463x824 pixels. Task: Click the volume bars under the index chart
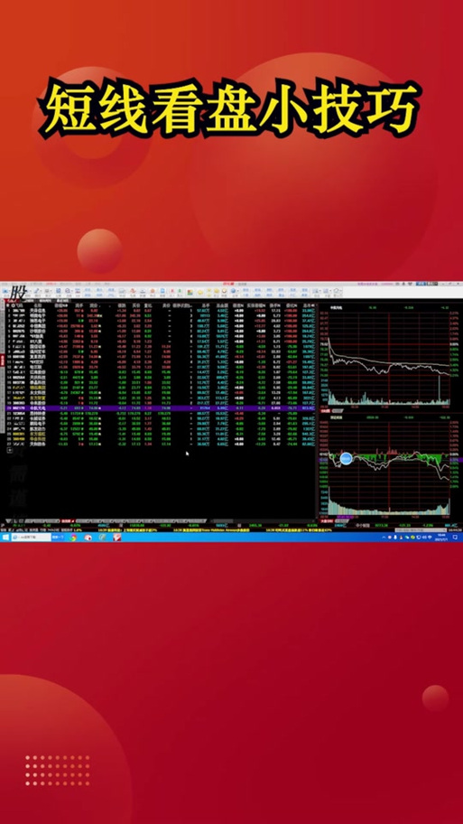(389, 503)
